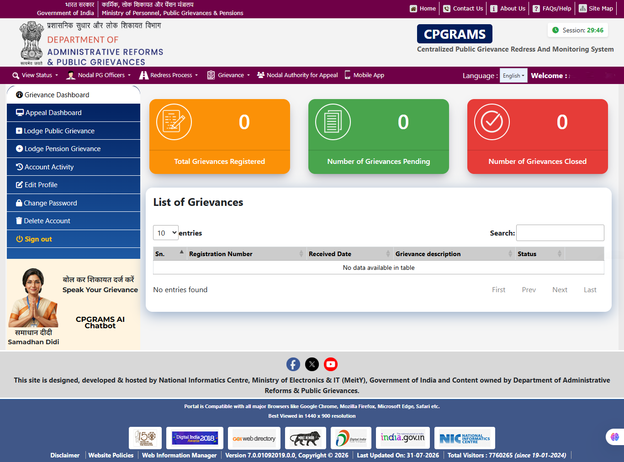Open the Website Policies link
This screenshot has width=624, height=462.
tap(111, 455)
